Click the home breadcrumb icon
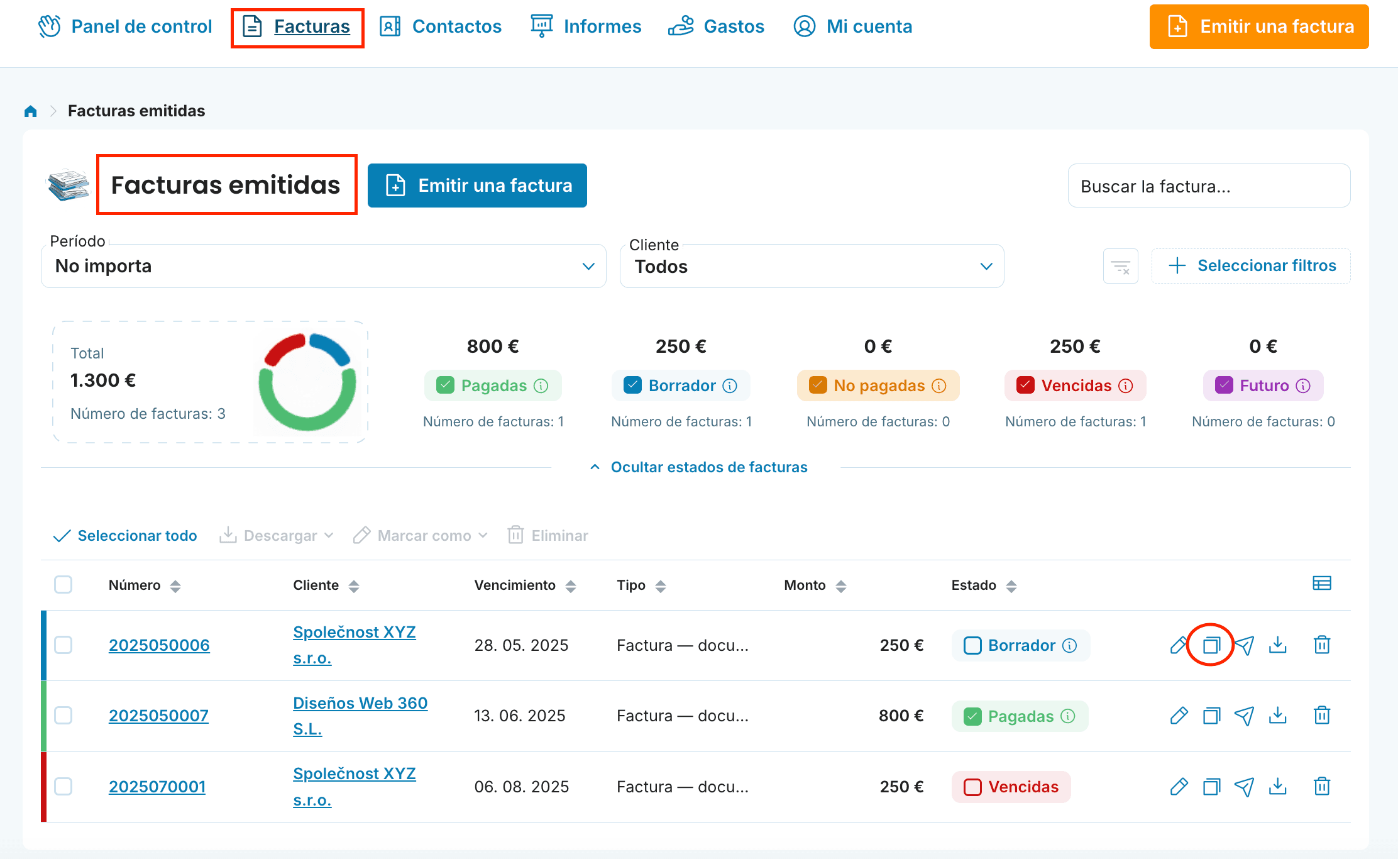 [30, 111]
